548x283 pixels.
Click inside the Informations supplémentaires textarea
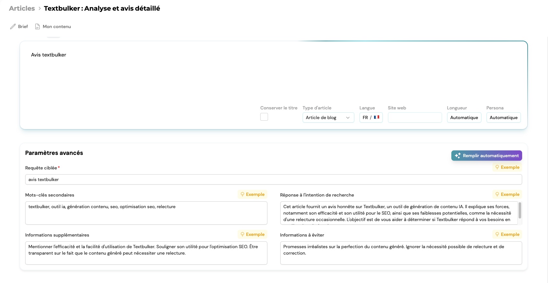146,253
